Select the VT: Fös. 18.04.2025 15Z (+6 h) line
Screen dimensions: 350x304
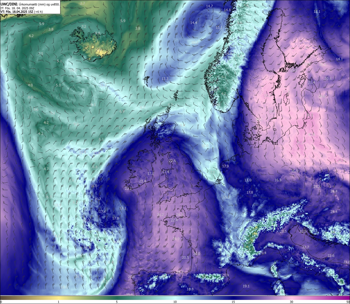(22, 12)
